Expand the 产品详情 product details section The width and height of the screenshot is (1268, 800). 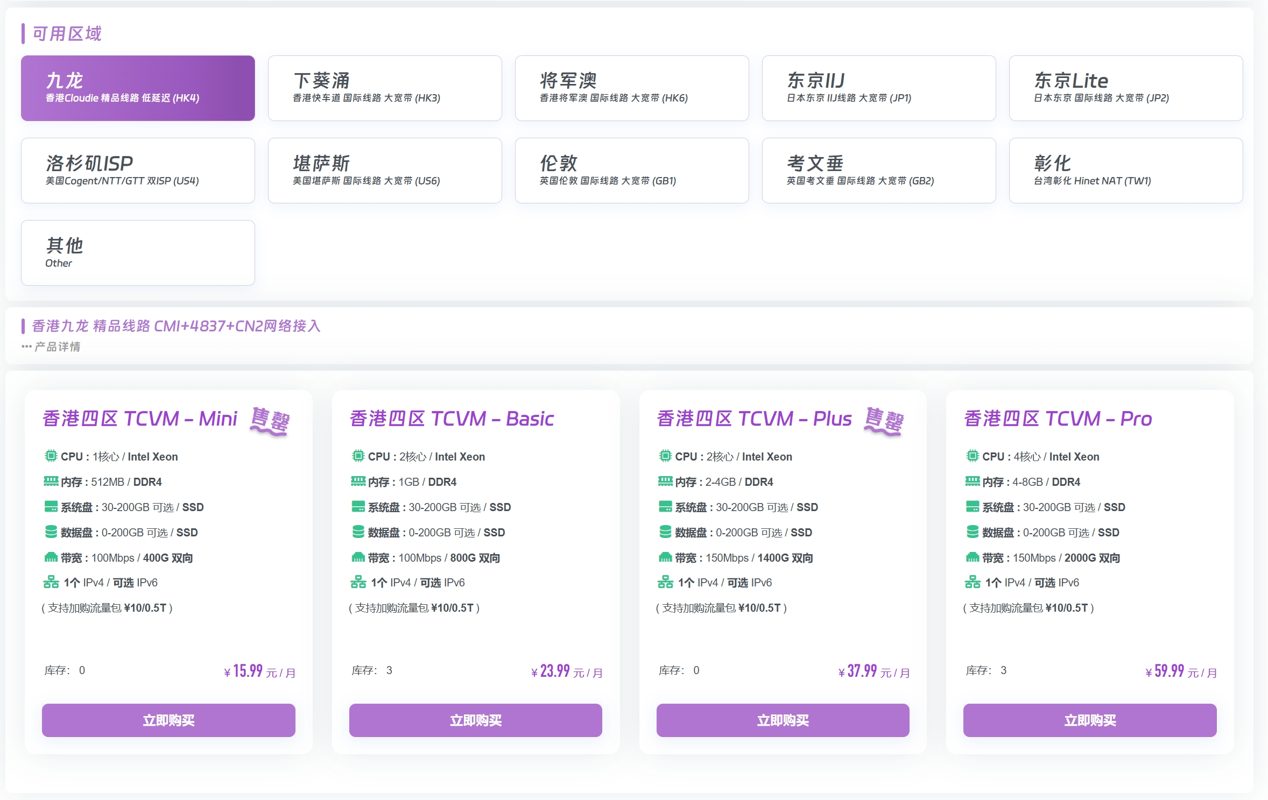tap(52, 347)
